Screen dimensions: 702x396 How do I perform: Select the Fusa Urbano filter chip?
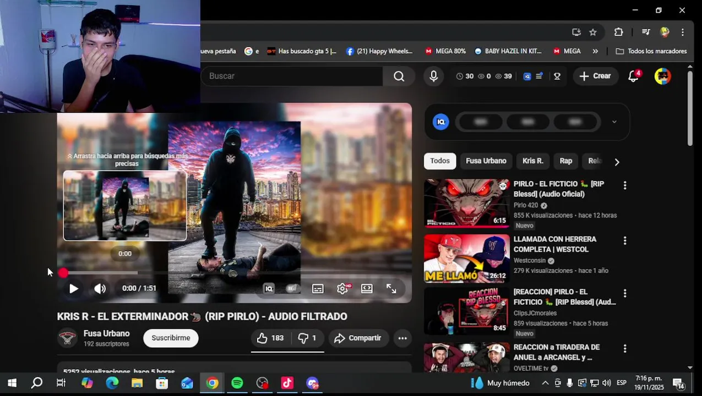point(486,161)
